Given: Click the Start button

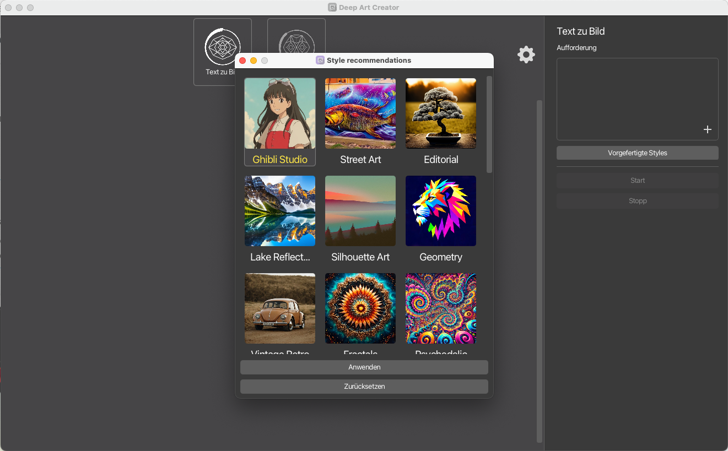Looking at the screenshot, I should coord(638,181).
